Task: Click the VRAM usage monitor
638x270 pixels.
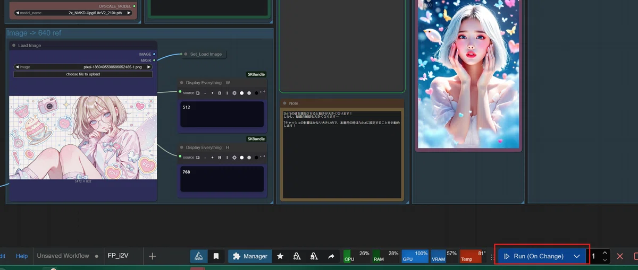Action: [444, 256]
